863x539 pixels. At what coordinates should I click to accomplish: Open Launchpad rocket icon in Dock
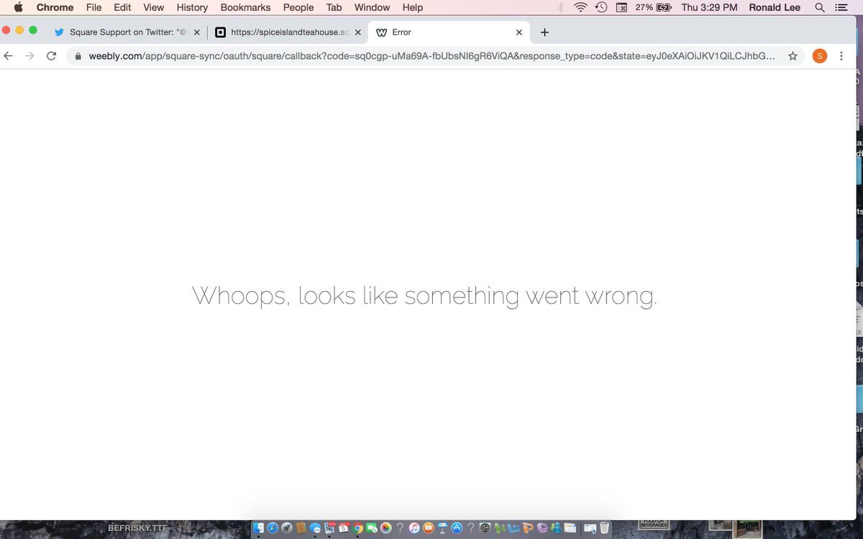(286, 528)
